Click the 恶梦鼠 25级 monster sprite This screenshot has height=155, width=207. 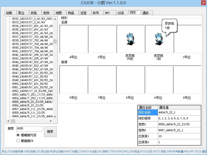(x=130, y=39)
